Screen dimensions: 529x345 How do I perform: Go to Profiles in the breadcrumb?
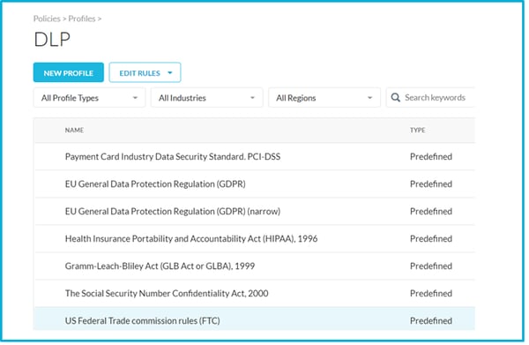(x=82, y=19)
